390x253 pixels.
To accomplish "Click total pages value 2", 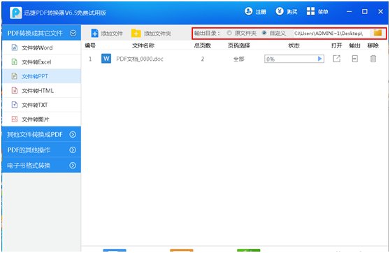I will [203, 59].
